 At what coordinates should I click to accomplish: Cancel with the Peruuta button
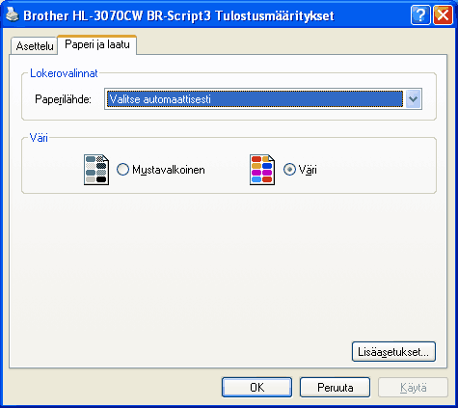point(336,388)
